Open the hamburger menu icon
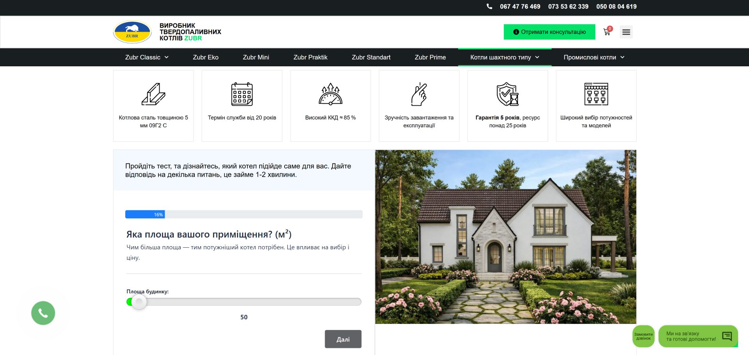 click(626, 32)
